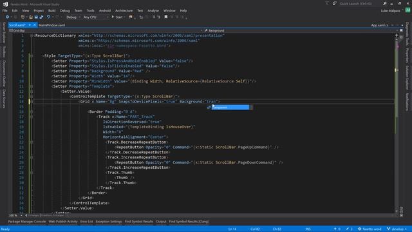Open the Tools menu
Viewport: 412px width, 232px height.
pos(90,11)
